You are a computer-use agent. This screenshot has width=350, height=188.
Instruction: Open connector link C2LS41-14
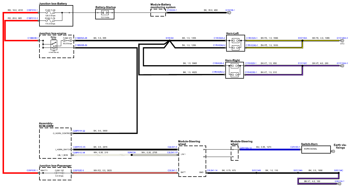click(212, 170)
